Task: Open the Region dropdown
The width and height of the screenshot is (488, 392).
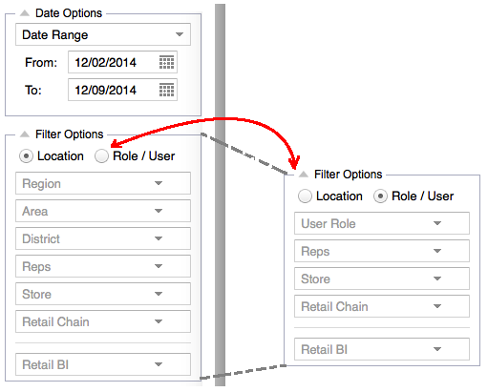Action: (103, 183)
